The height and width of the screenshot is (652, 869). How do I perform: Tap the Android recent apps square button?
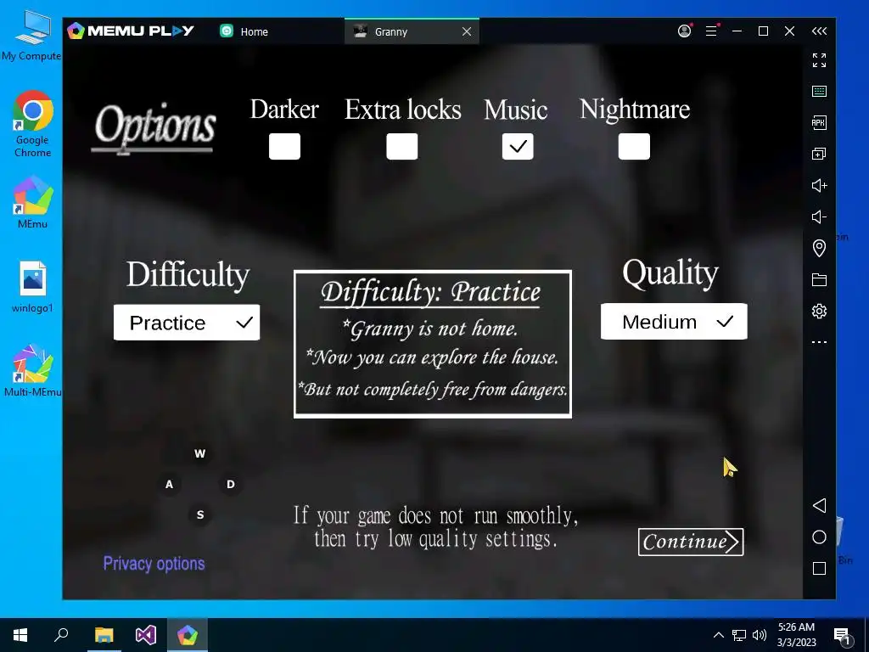(x=819, y=568)
